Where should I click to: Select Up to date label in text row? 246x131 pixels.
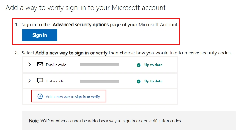tap(153, 81)
